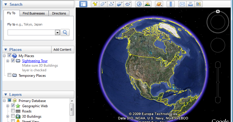Expand the Sightseeing Tour tree node
Viewport: 233px width, 122px height.
click(x=8, y=61)
